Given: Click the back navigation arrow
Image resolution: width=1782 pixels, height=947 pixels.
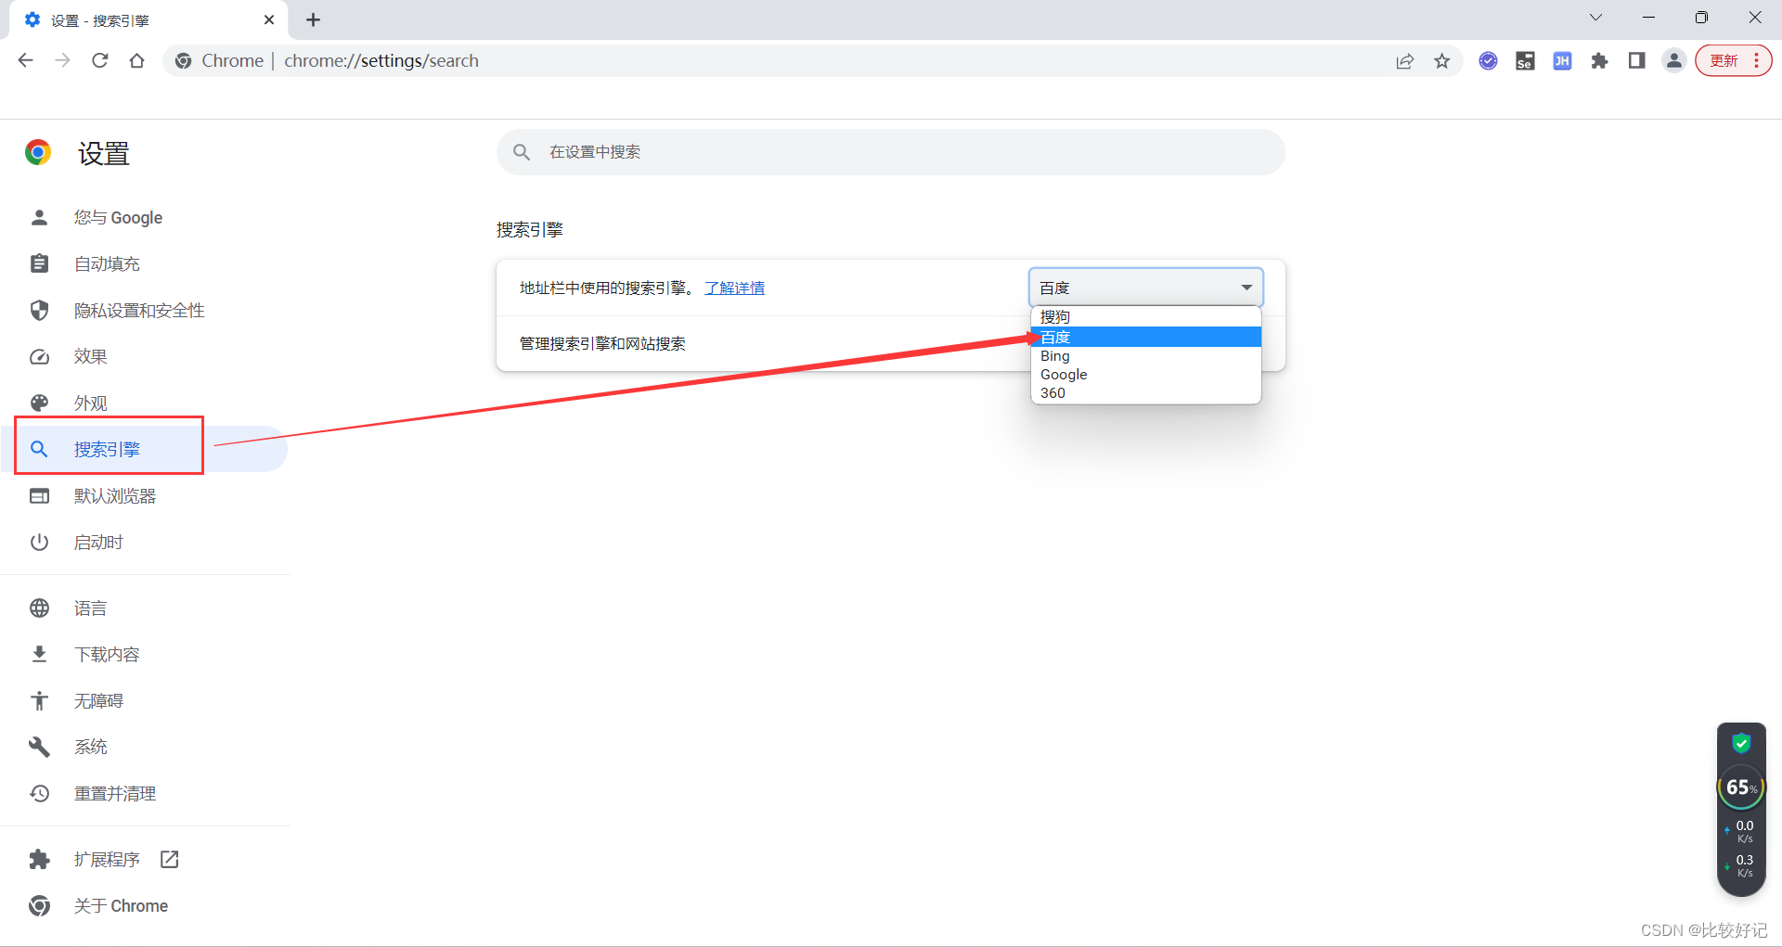Looking at the screenshot, I should coord(26,61).
